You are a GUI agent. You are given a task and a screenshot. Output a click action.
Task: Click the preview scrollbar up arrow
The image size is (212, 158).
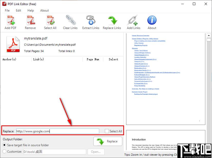pyautogui.click(x=209, y=35)
